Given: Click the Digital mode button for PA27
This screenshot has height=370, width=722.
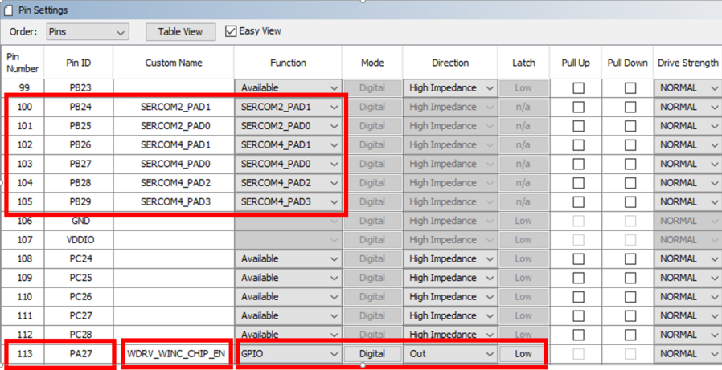Looking at the screenshot, I should [372, 354].
